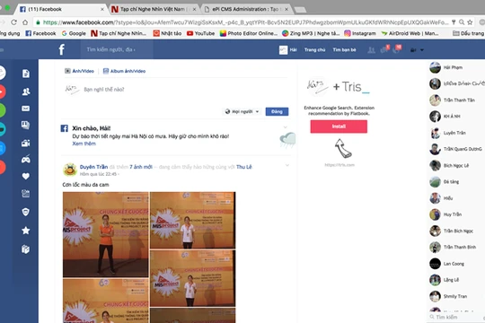Go to Trang chủ in header
Screen dimensions: 485x323
pyautogui.click(x=314, y=49)
